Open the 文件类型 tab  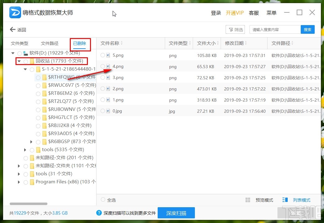tap(20, 43)
